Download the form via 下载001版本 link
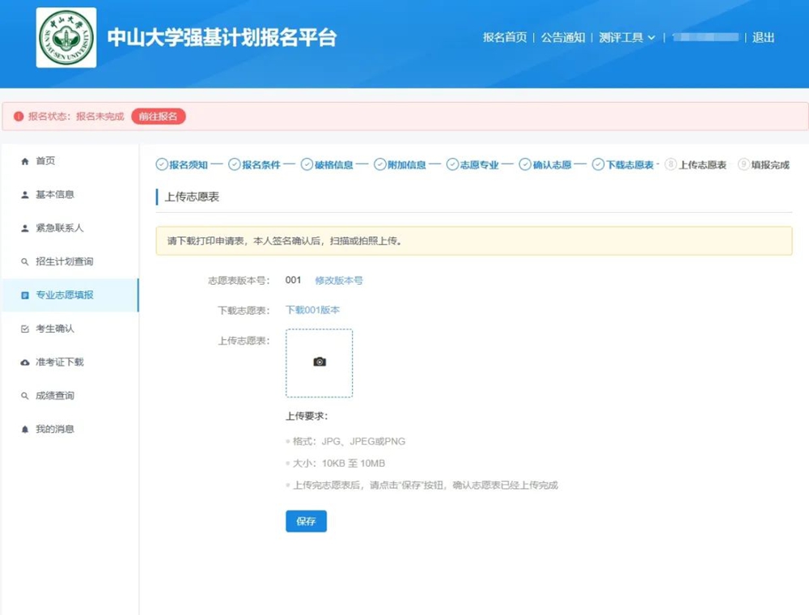Screen dimensions: 809x615 (x=313, y=310)
